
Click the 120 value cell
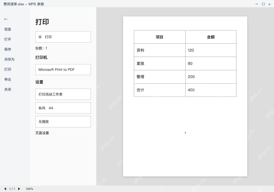(211, 50)
